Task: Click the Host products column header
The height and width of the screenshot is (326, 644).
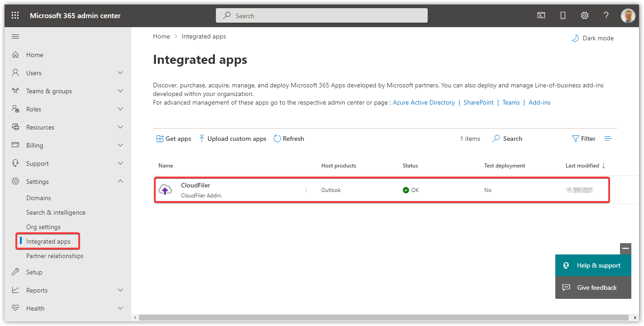Action: point(339,166)
